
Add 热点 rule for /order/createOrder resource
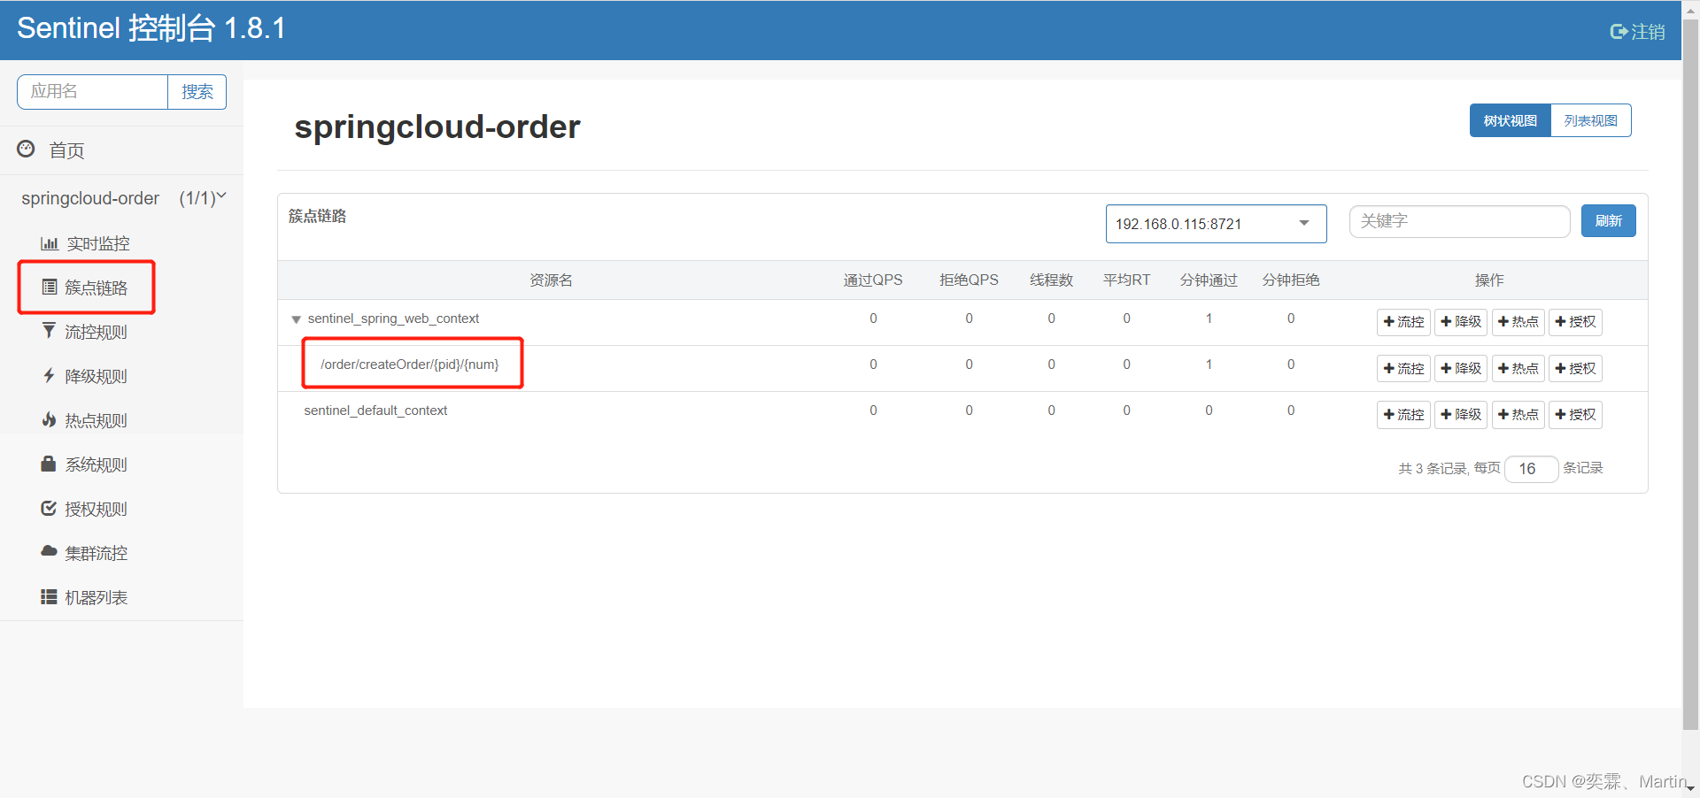(1518, 368)
